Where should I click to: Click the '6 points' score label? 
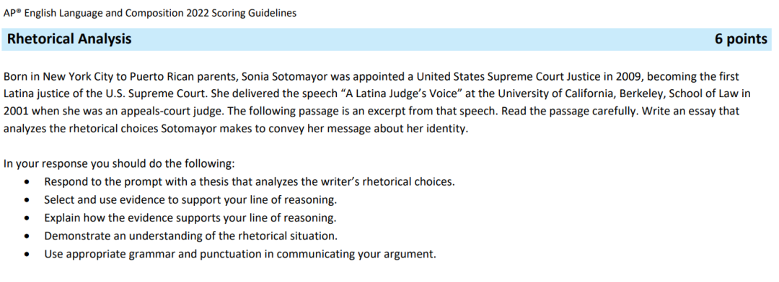coord(741,39)
